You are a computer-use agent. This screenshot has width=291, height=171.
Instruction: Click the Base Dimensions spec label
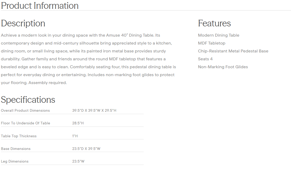[x=16, y=149]
